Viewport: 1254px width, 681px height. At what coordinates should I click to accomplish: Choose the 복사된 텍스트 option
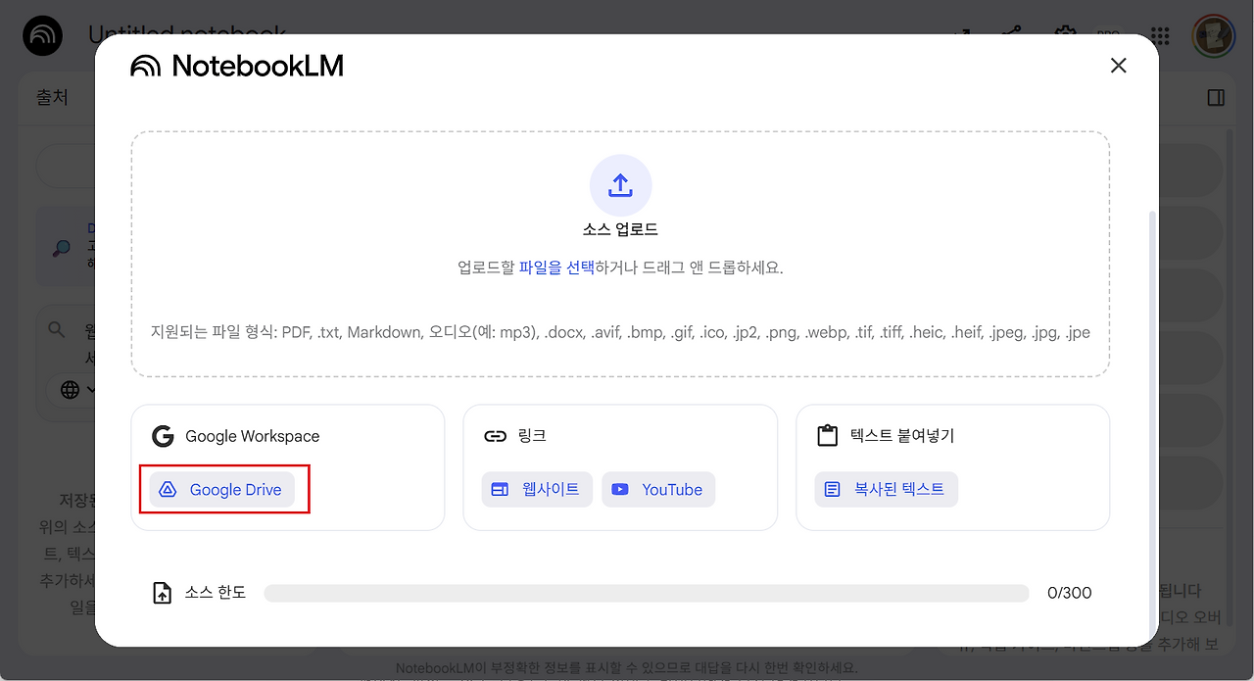[x=886, y=489]
